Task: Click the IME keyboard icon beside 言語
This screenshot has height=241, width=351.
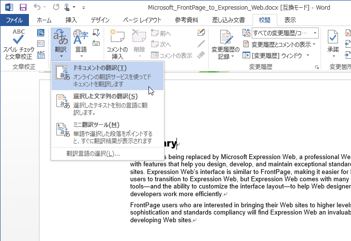Action: pyautogui.click(x=96, y=43)
